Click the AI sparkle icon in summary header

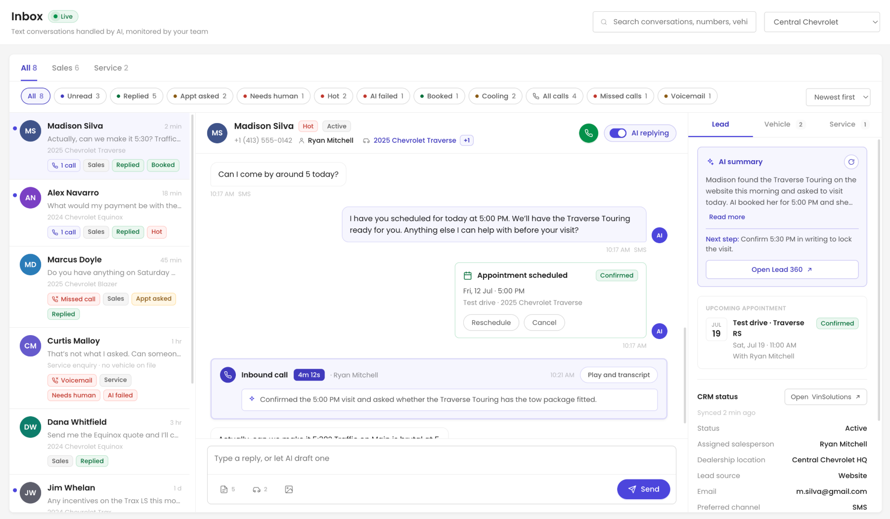pos(711,162)
